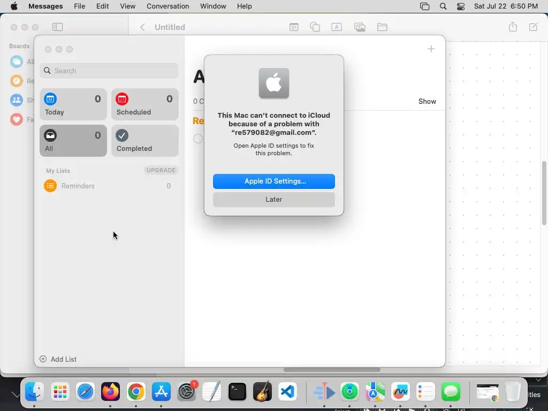
Task: Open Spotlight search in menu bar
Action: tap(443, 6)
